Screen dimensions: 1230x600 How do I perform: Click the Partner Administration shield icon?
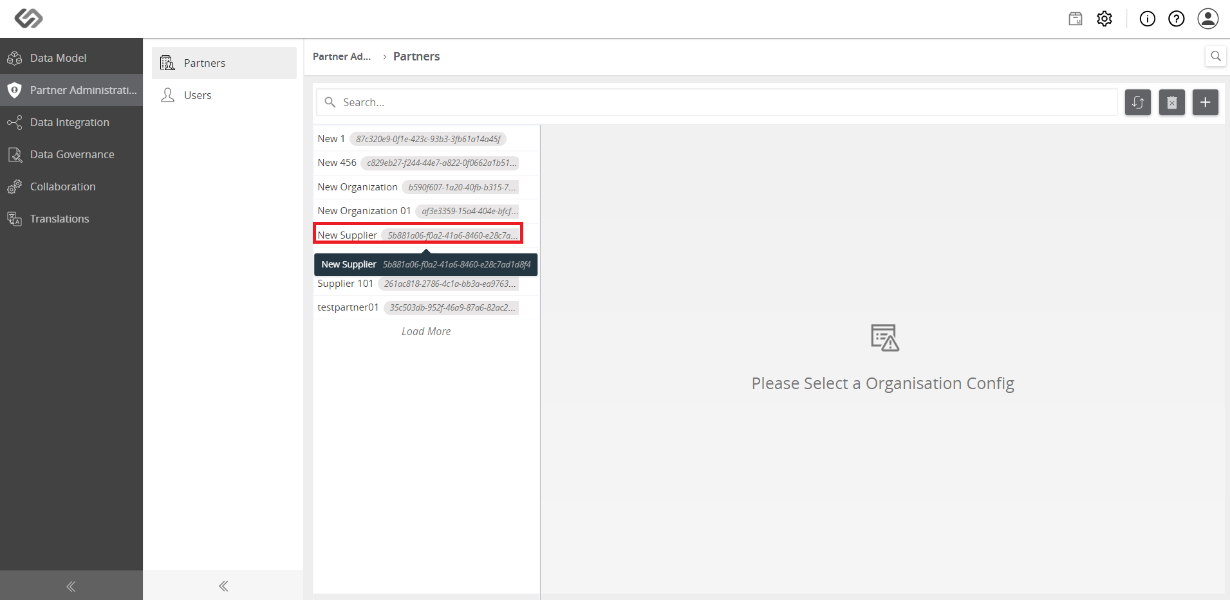(15, 90)
